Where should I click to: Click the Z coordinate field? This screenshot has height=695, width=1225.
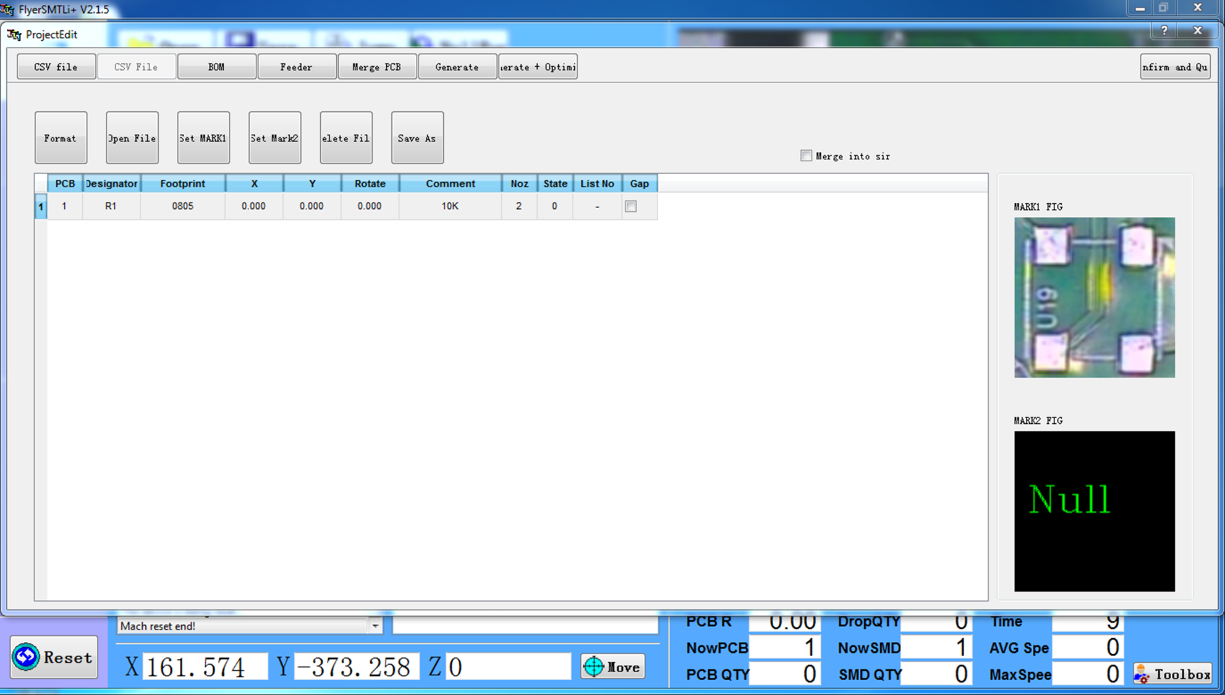coord(508,667)
